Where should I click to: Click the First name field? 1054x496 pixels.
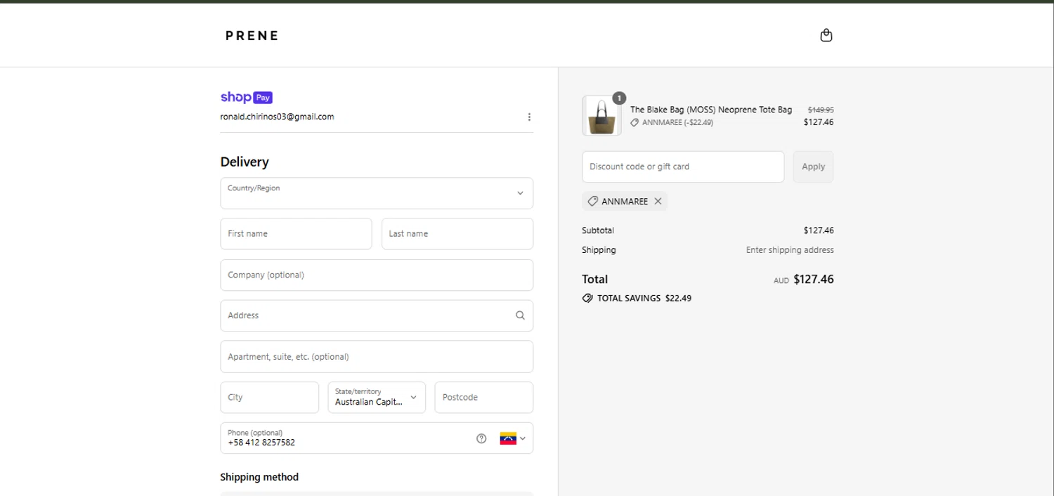(296, 234)
